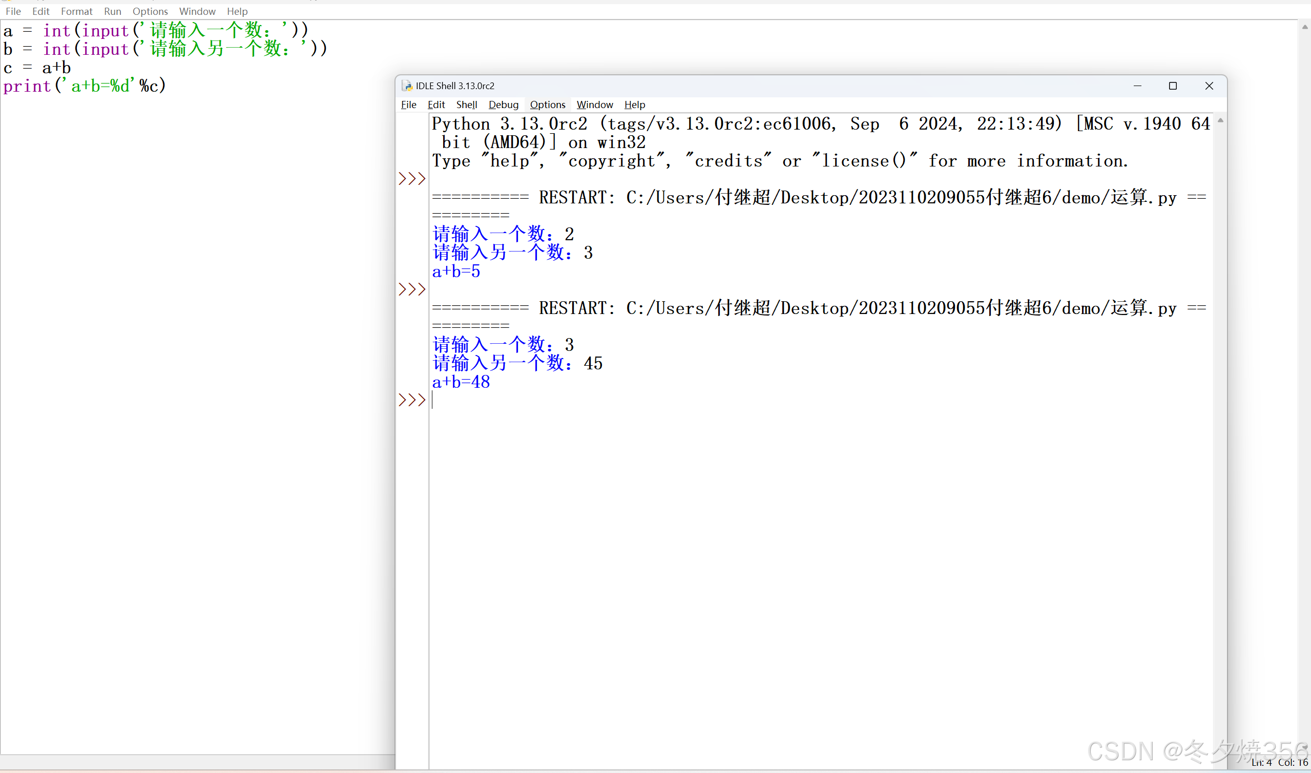Open the shell's Help menu
The width and height of the screenshot is (1311, 773).
[634, 105]
